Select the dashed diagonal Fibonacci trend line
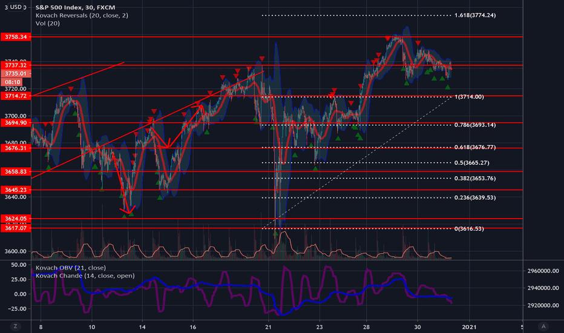 357,163
